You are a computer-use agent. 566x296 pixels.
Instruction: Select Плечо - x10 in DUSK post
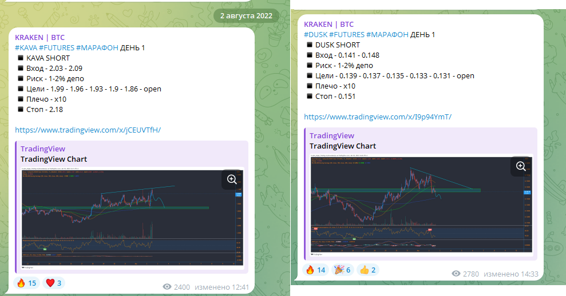point(335,86)
